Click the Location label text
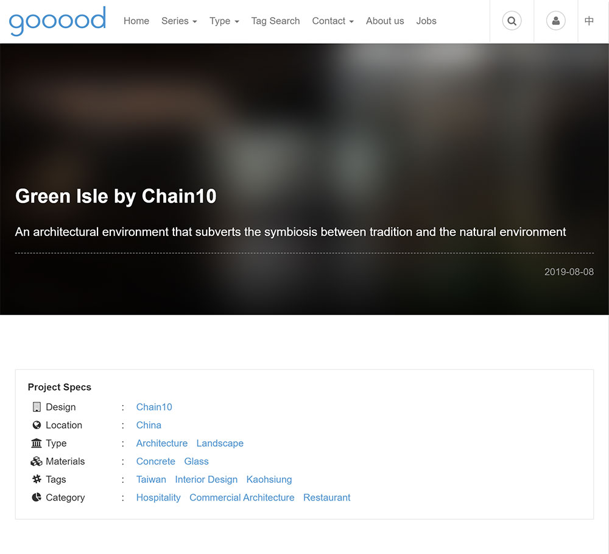This screenshot has height=554, width=609. coord(64,425)
